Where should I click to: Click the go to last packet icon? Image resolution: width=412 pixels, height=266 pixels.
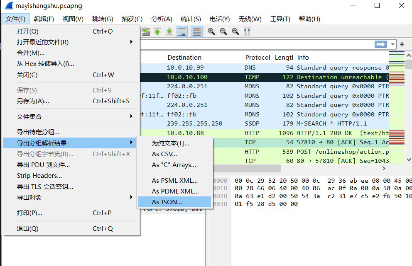169,31
